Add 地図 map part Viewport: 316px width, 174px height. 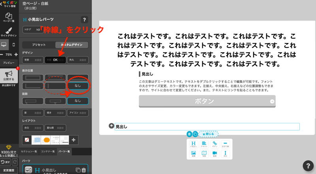(x=204, y=153)
